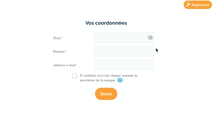
Task: Click the word Règlement in the orange pill
Action: (200, 5)
